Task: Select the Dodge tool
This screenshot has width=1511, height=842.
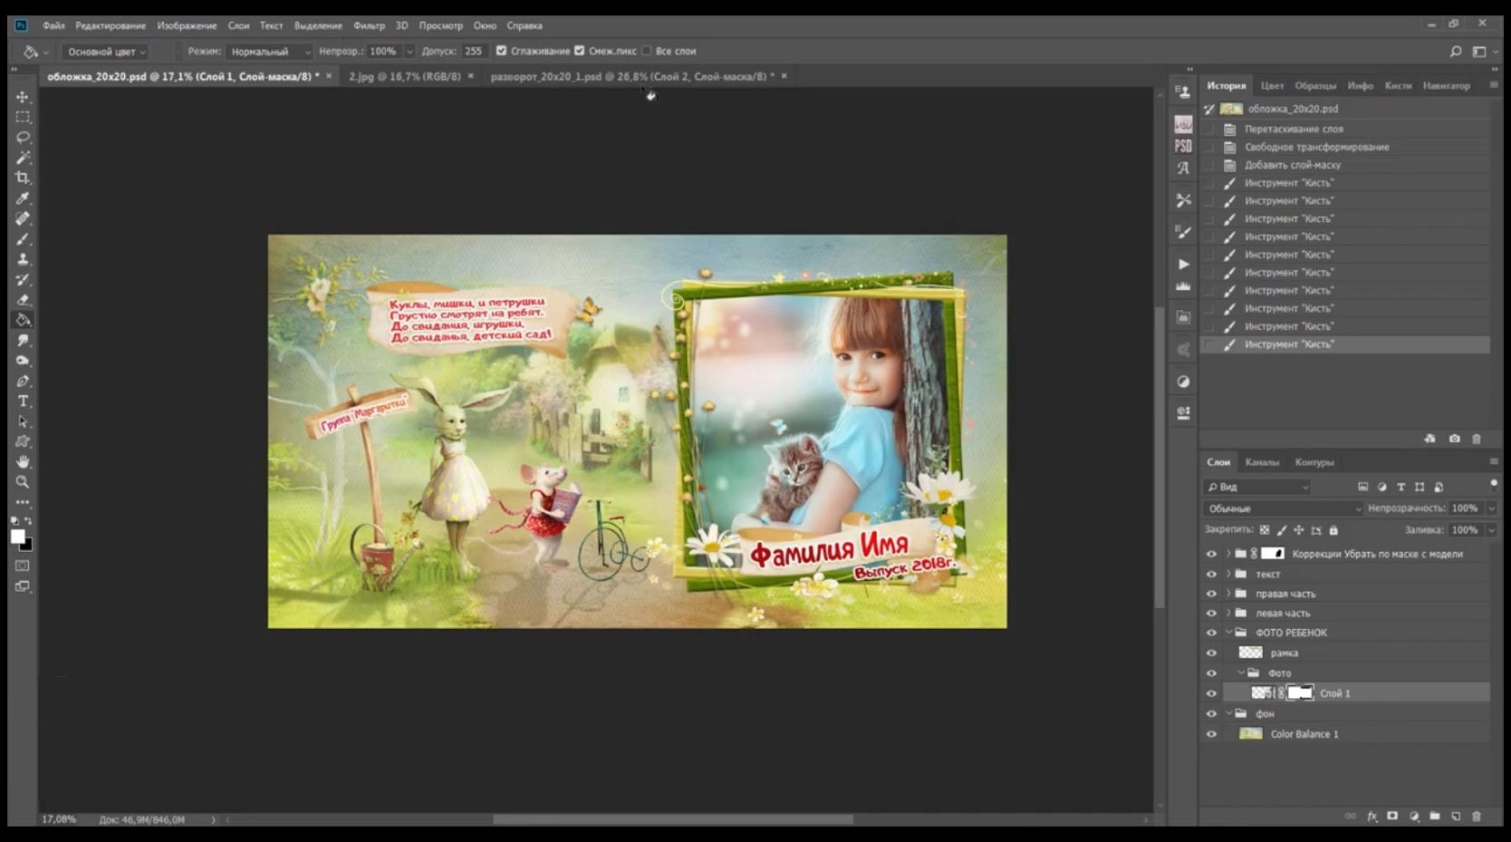Action: 23,361
